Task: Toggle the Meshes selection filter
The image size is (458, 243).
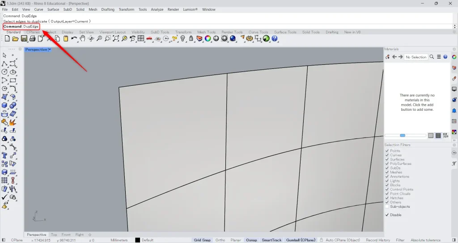Action: coord(387,172)
